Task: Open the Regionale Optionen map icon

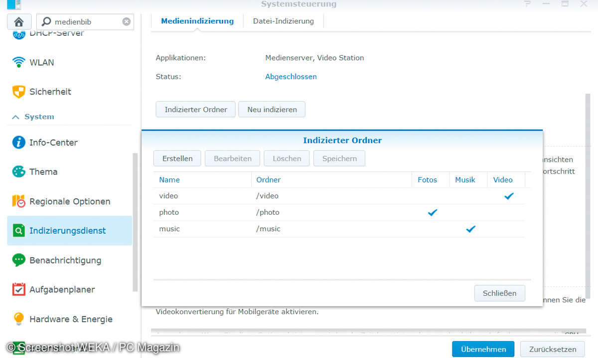Action: coord(19,201)
